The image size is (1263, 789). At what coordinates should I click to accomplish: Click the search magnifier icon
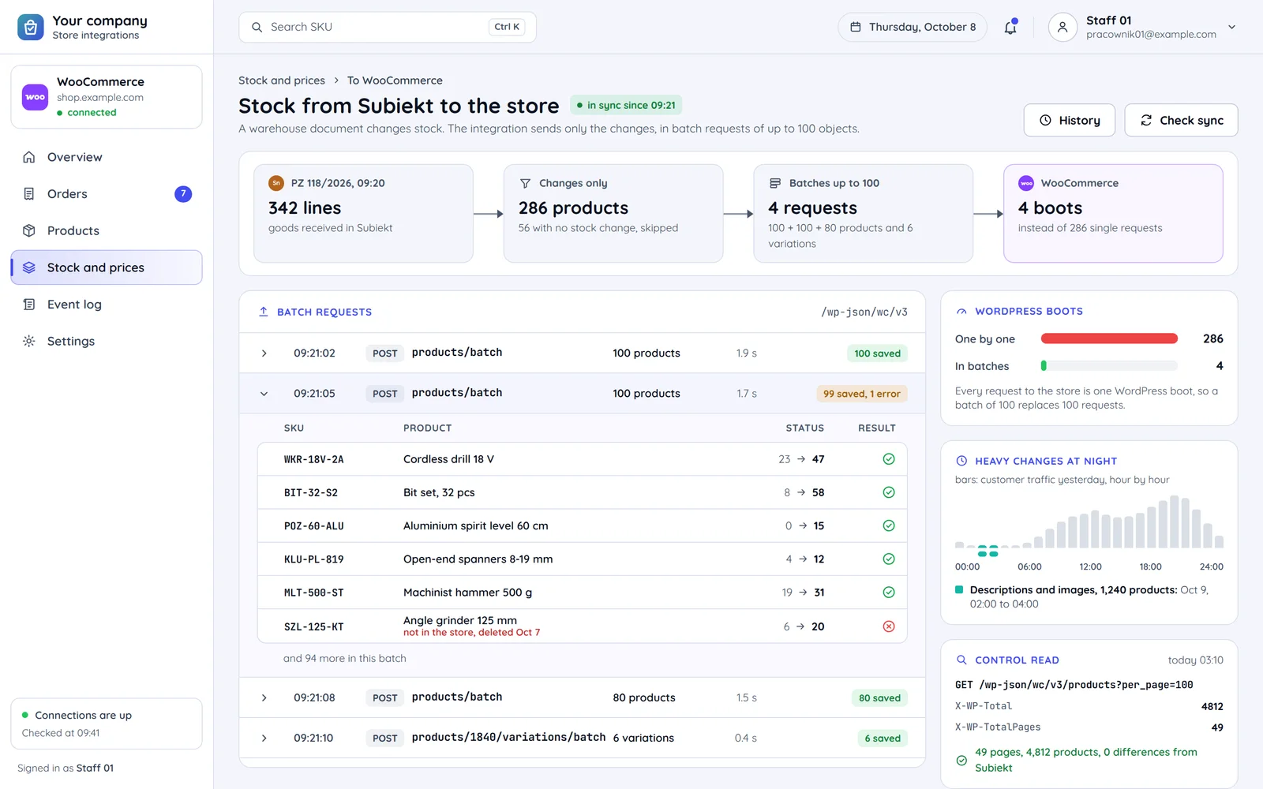pos(257,27)
